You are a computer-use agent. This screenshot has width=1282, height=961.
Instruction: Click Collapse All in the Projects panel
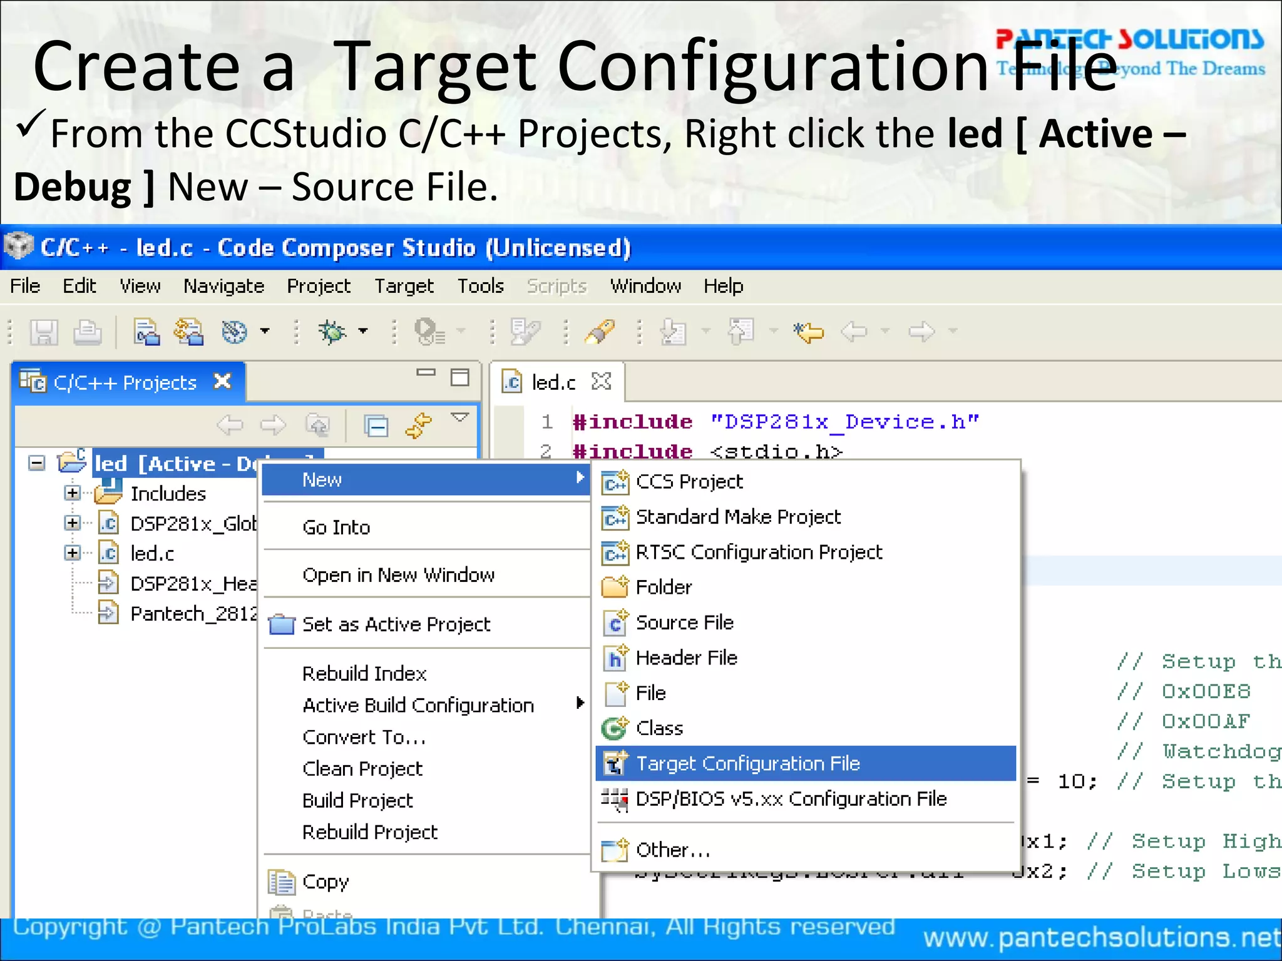click(376, 426)
